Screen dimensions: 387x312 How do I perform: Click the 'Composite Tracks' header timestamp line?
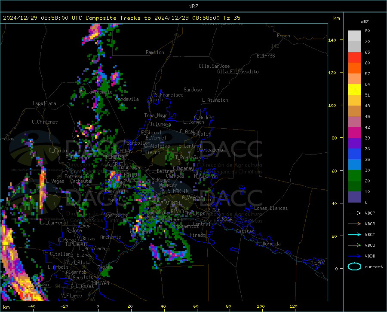pos(121,18)
